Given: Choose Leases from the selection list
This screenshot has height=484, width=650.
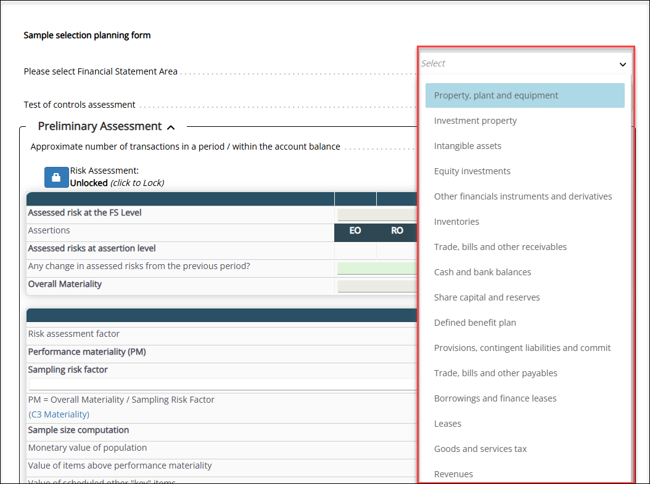Looking at the screenshot, I should click(447, 423).
